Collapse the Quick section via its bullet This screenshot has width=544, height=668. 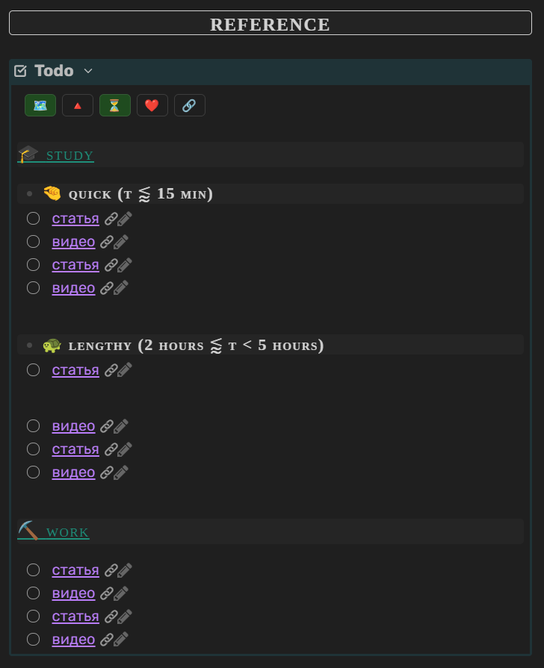pyautogui.click(x=29, y=194)
